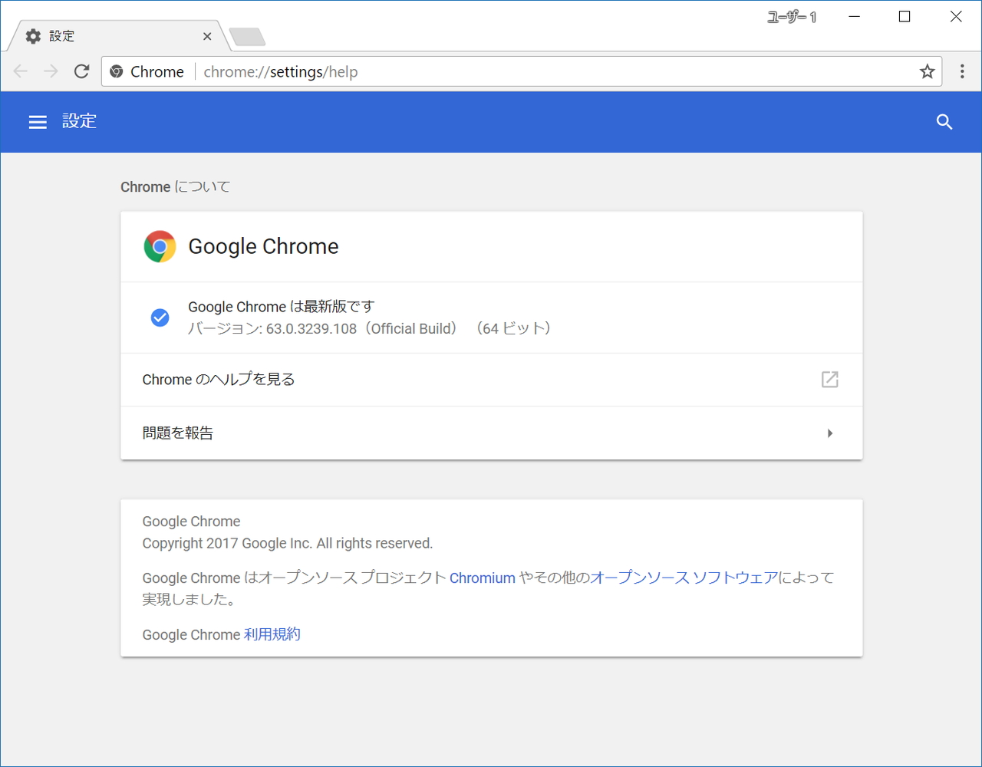The height and width of the screenshot is (767, 982).
Task: Open the settings hamburger menu
Action: (x=38, y=121)
